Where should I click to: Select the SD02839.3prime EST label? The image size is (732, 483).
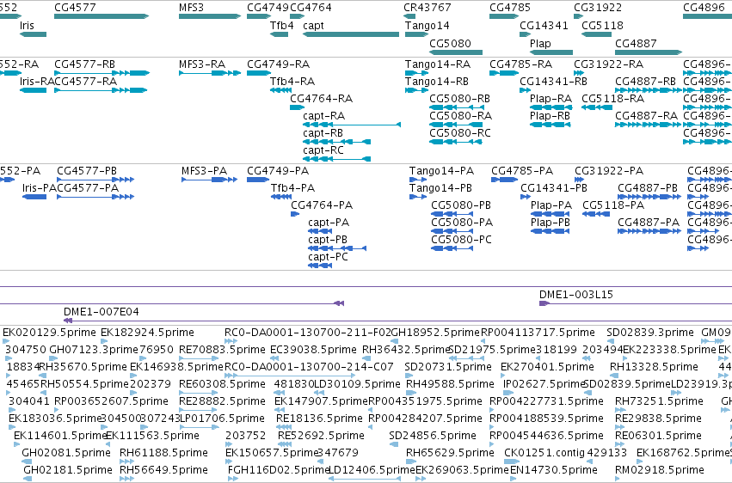coord(649,333)
